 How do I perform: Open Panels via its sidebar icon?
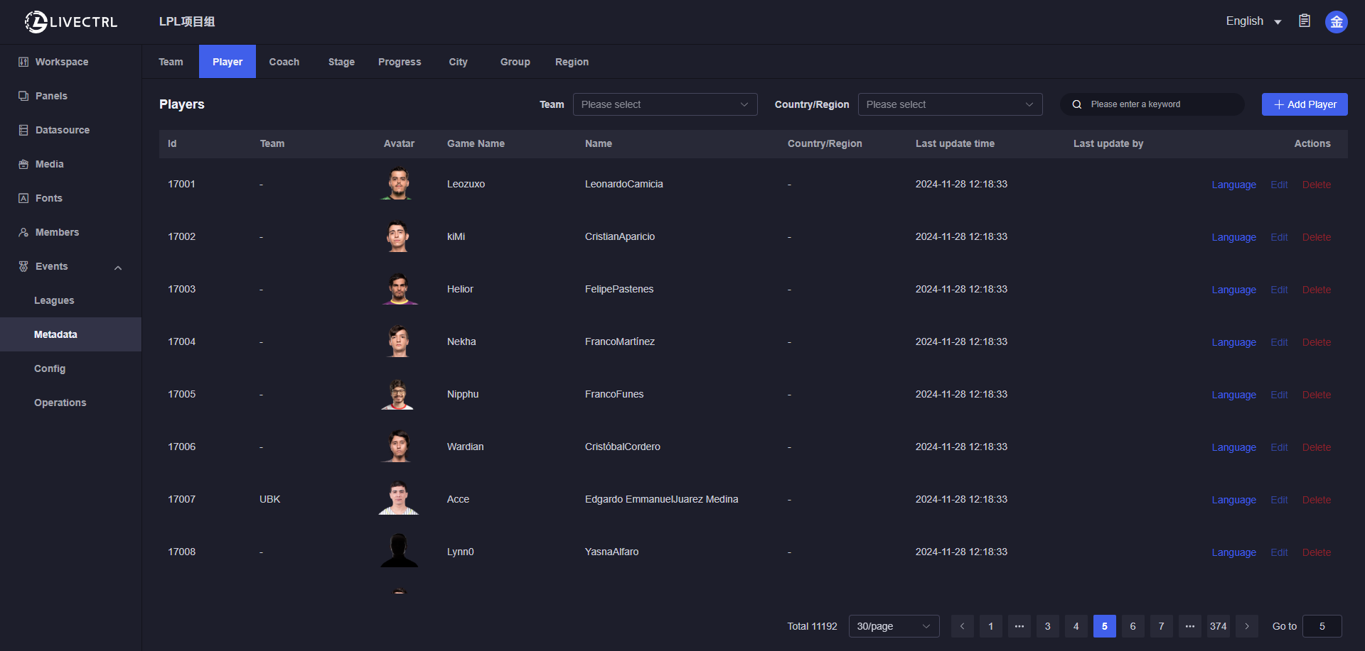(23, 96)
